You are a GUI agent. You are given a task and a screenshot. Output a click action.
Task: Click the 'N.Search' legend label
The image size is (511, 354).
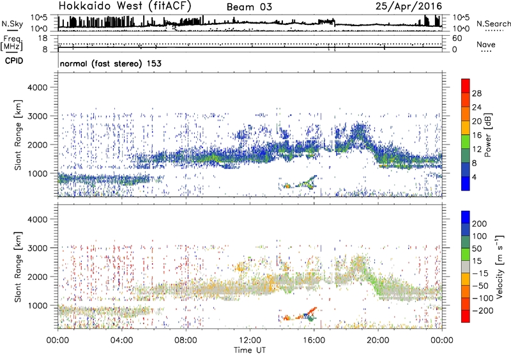point(493,24)
